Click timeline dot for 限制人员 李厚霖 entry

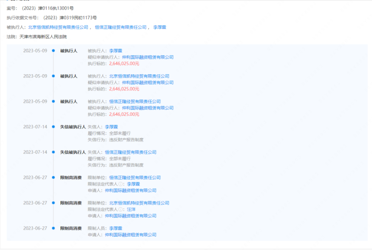coord(53,228)
